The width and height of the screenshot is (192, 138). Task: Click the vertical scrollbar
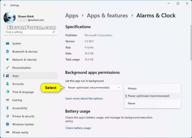pos(191,43)
